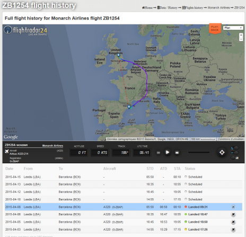The image size is (246, 237).
Task: Open the Plan map type dropdown
Action: tap(233, 28)
